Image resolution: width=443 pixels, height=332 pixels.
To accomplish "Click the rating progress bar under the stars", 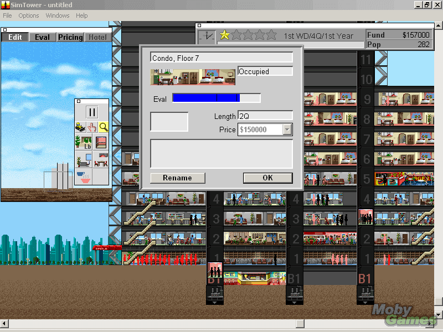I will click(x=290, y=45).
